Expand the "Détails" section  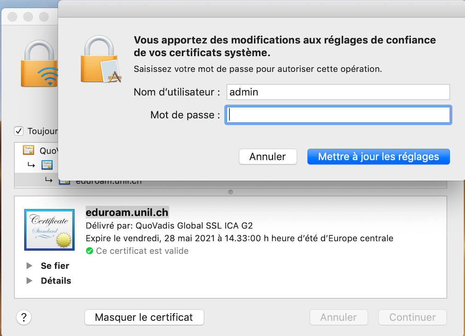pyautogui.click(x=29, y=280)
